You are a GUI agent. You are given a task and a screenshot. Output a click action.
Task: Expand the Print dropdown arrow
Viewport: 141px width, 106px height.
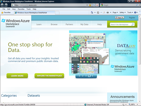tap(111, 12)
